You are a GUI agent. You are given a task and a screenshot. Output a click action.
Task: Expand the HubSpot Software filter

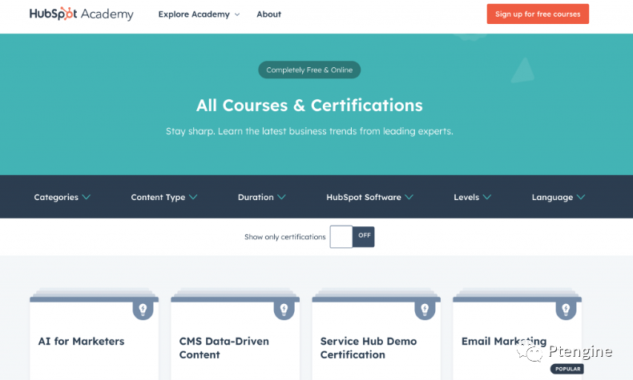370,197
